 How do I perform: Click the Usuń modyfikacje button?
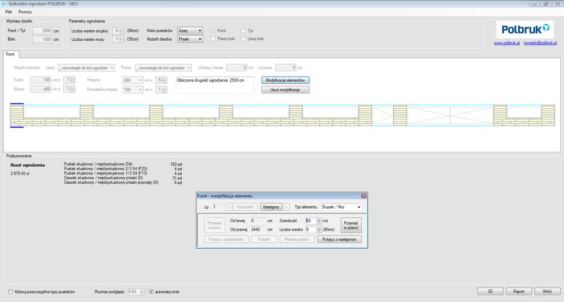click(x=285, y=90)
